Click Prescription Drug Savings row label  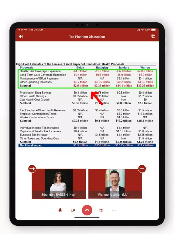coord(36,93)
